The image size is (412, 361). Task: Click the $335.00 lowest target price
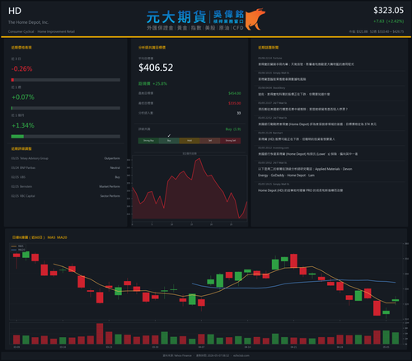pos(235,103)
